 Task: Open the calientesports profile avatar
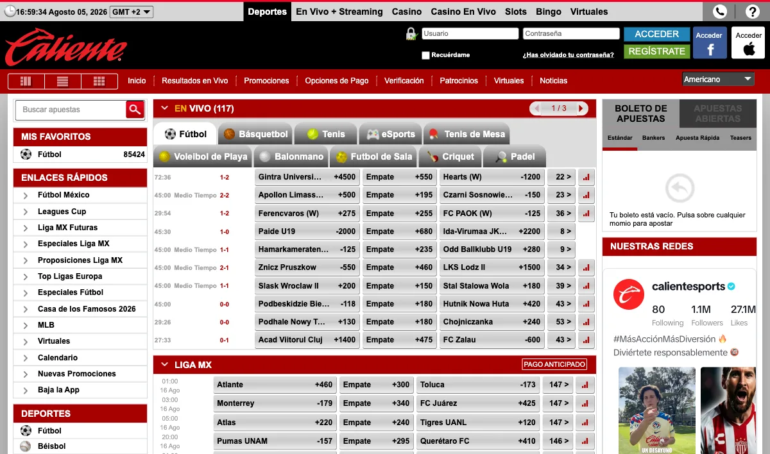(628, 294)
